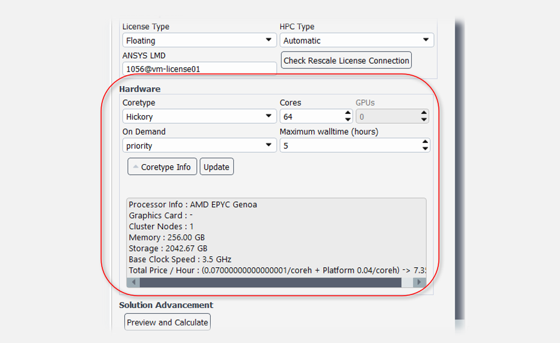
Task: Click the 'Storage : 2042.67 GB' line
Action: coord(168,248)
